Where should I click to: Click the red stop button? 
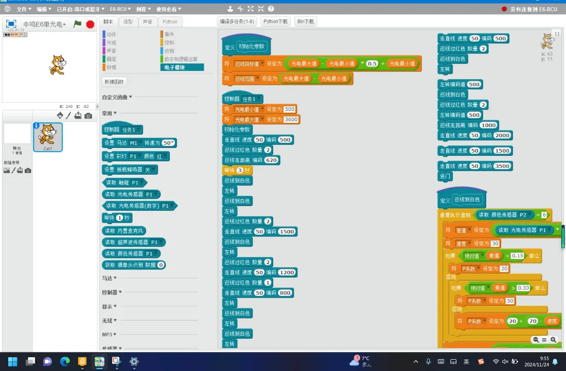pyautogui.click(x=90, y=24)
